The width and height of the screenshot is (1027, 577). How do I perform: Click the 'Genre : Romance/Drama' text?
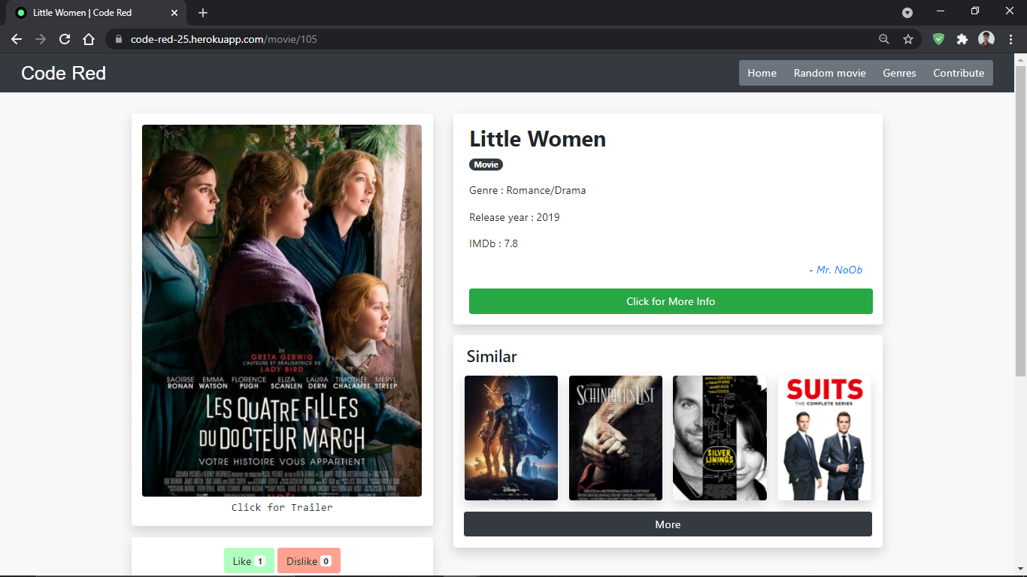click(528, 190)
